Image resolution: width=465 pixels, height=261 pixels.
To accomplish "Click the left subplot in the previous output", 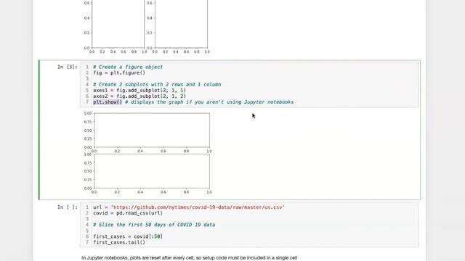I will 118,24.
